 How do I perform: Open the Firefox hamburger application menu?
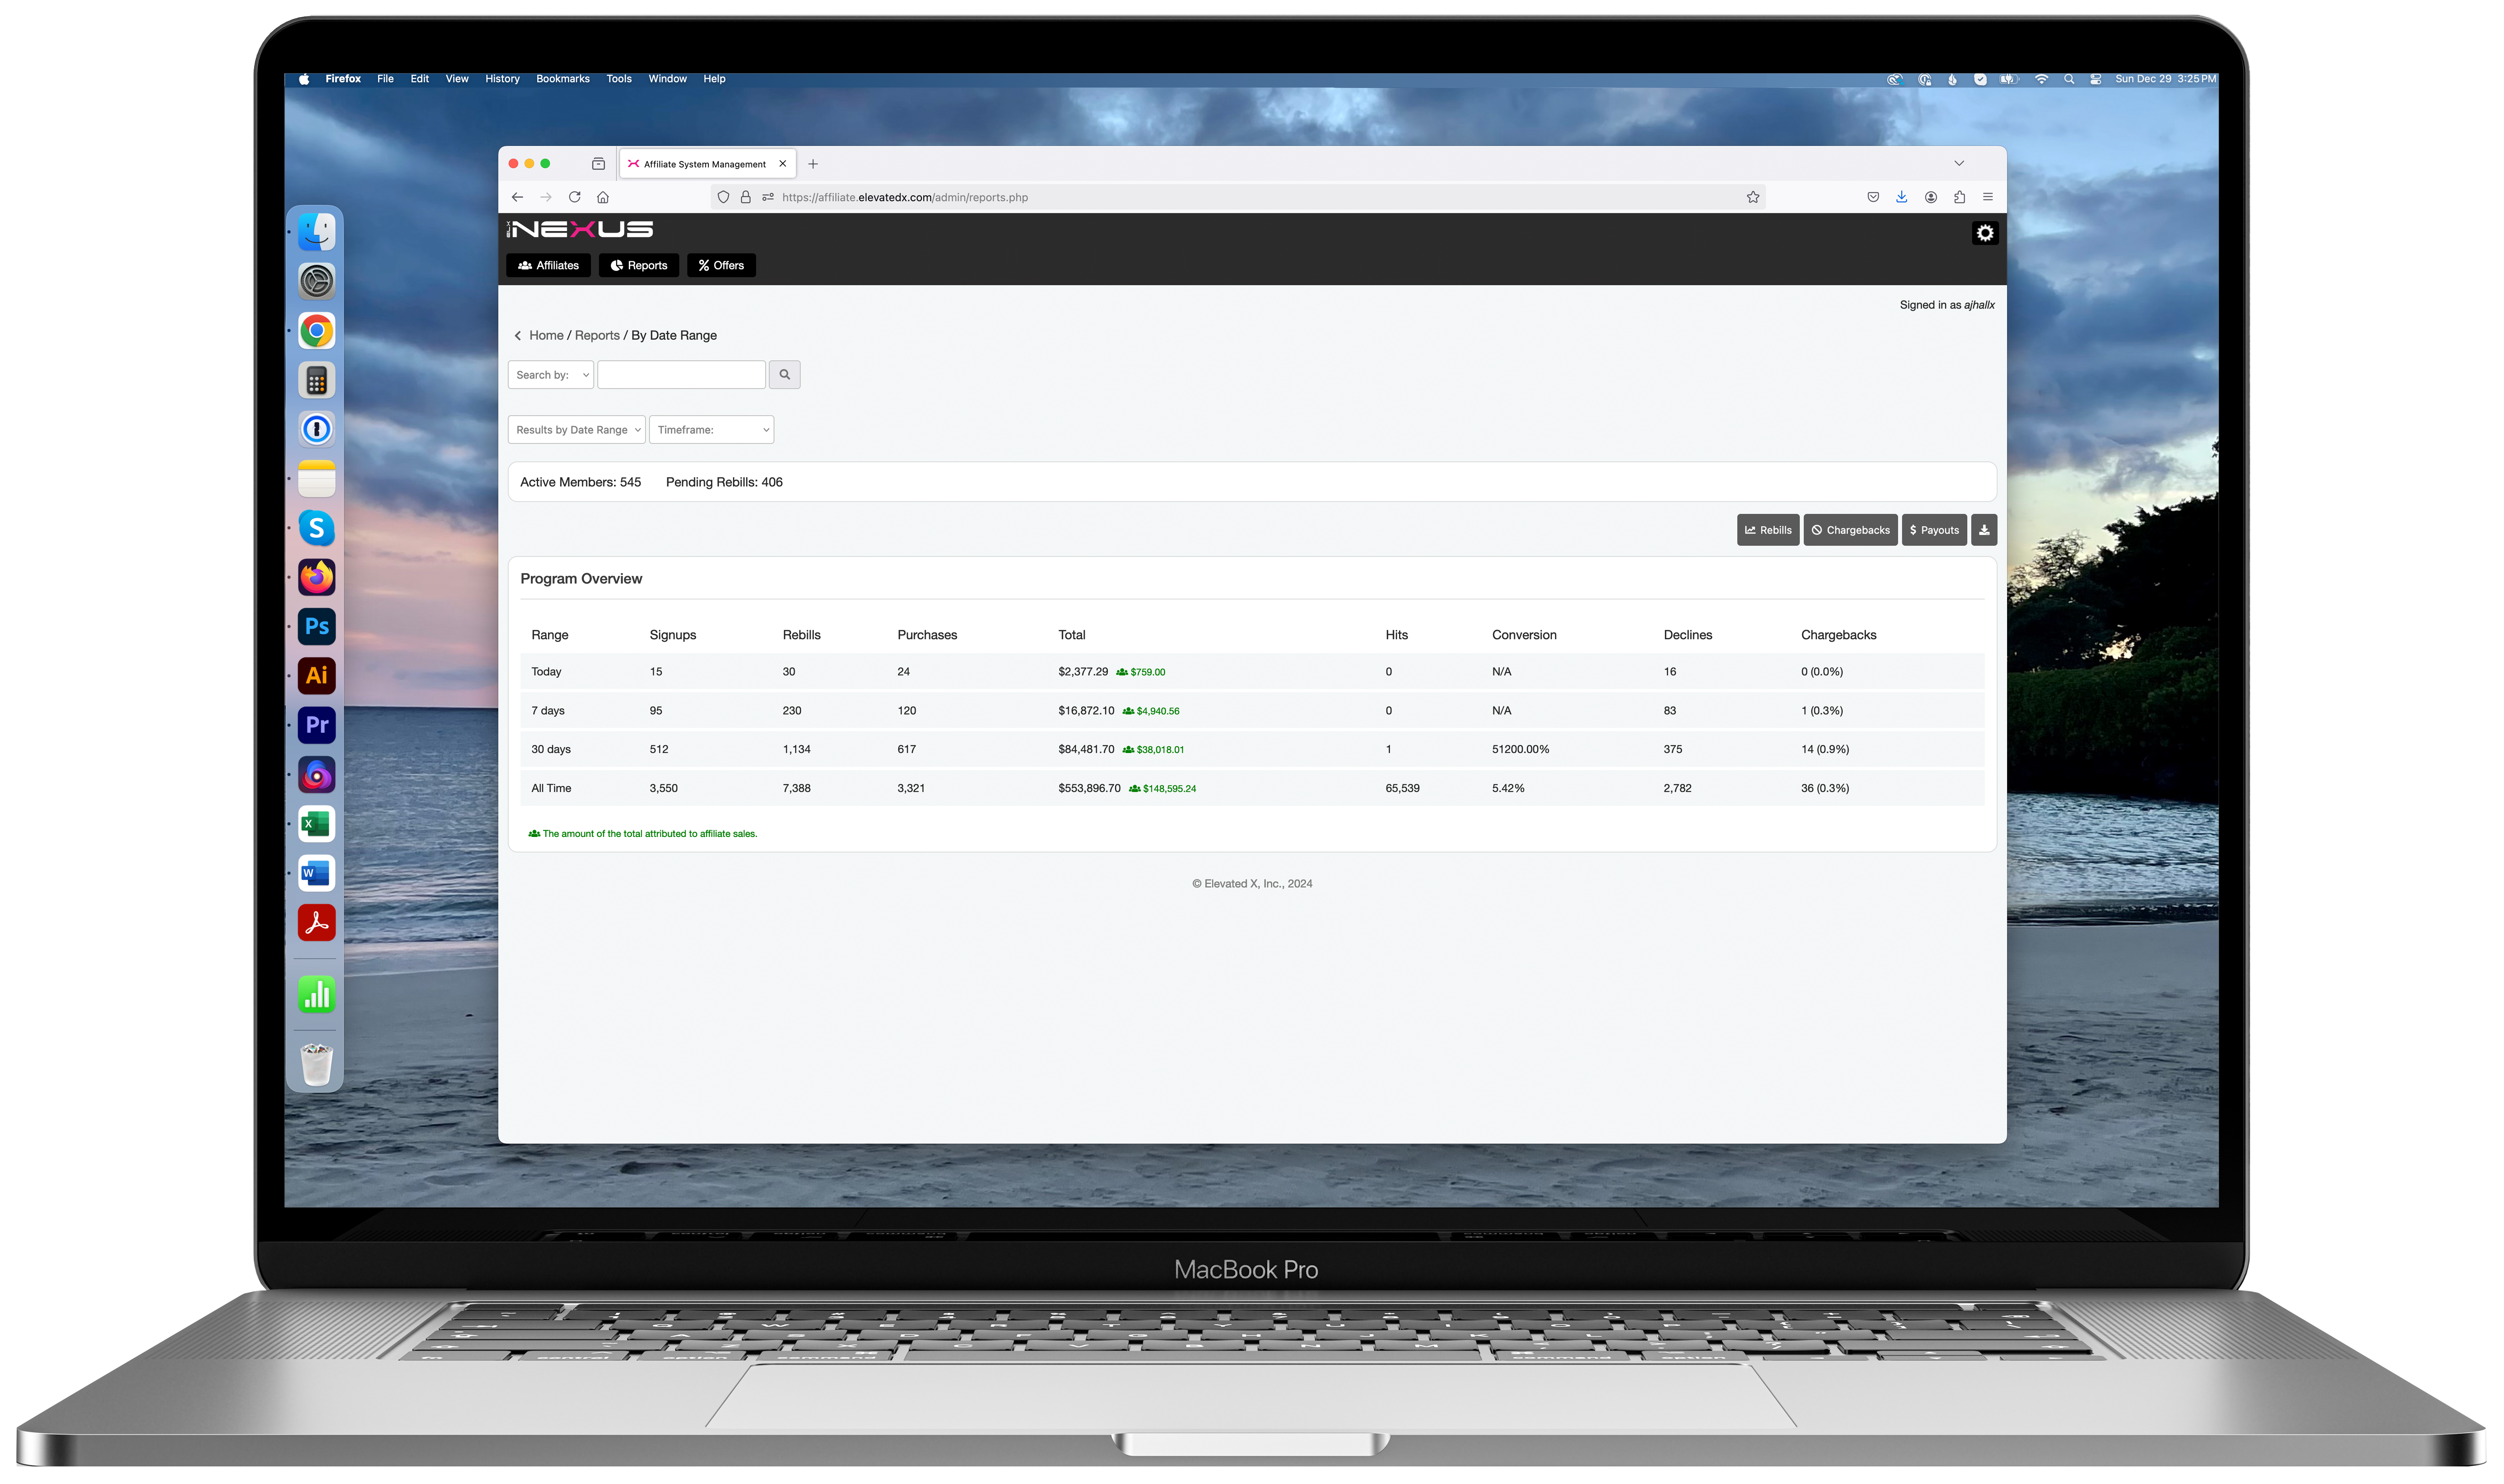(x=1988, y=197)
